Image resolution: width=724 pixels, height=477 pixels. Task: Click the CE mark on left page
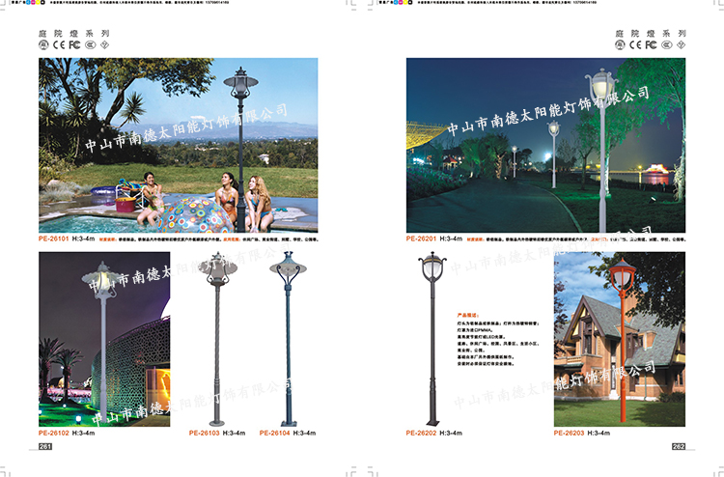[x=59, y=44]
